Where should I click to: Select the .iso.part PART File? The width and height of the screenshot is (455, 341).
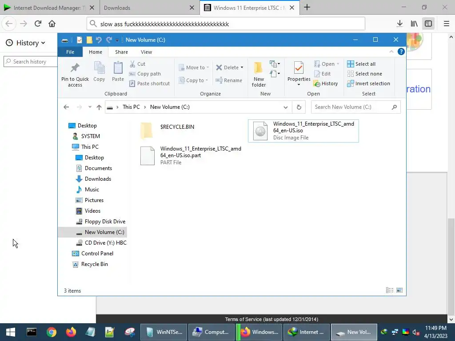click(x=191, y=155)
